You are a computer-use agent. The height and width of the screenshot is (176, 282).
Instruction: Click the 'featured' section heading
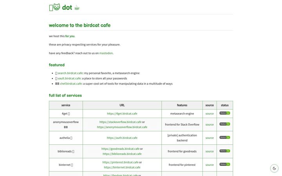pos(57,65)
